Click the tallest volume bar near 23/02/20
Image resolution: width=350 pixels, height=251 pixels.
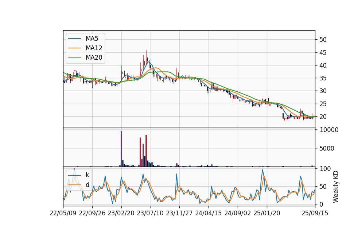121,149
